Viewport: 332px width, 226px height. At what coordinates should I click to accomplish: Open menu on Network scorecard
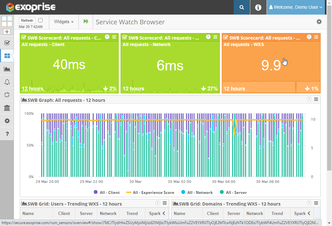click(x=215, y=37)
